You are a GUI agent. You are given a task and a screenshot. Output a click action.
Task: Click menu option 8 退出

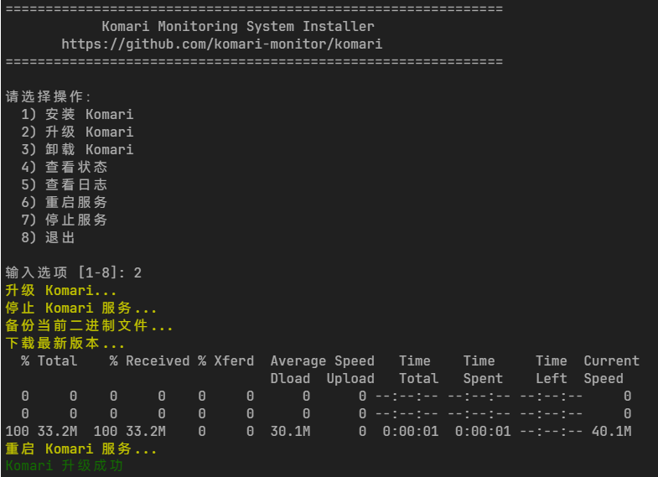pyautogui.click(x=49, y=237)
